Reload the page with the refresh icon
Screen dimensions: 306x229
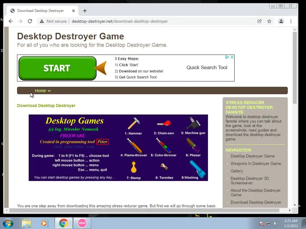30,21
